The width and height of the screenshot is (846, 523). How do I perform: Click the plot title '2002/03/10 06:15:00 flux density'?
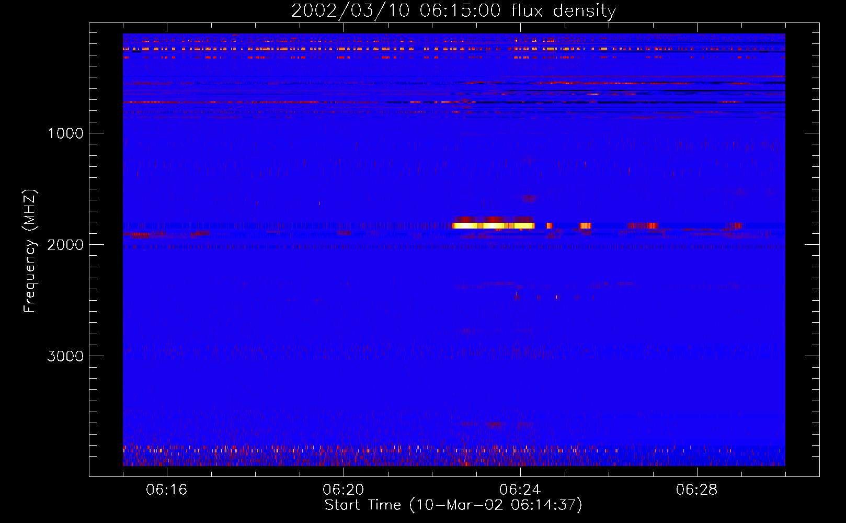453,10
